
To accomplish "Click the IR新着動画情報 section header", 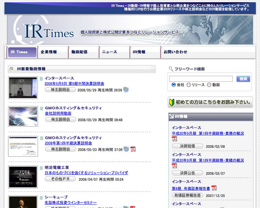I will click(82, 69).
